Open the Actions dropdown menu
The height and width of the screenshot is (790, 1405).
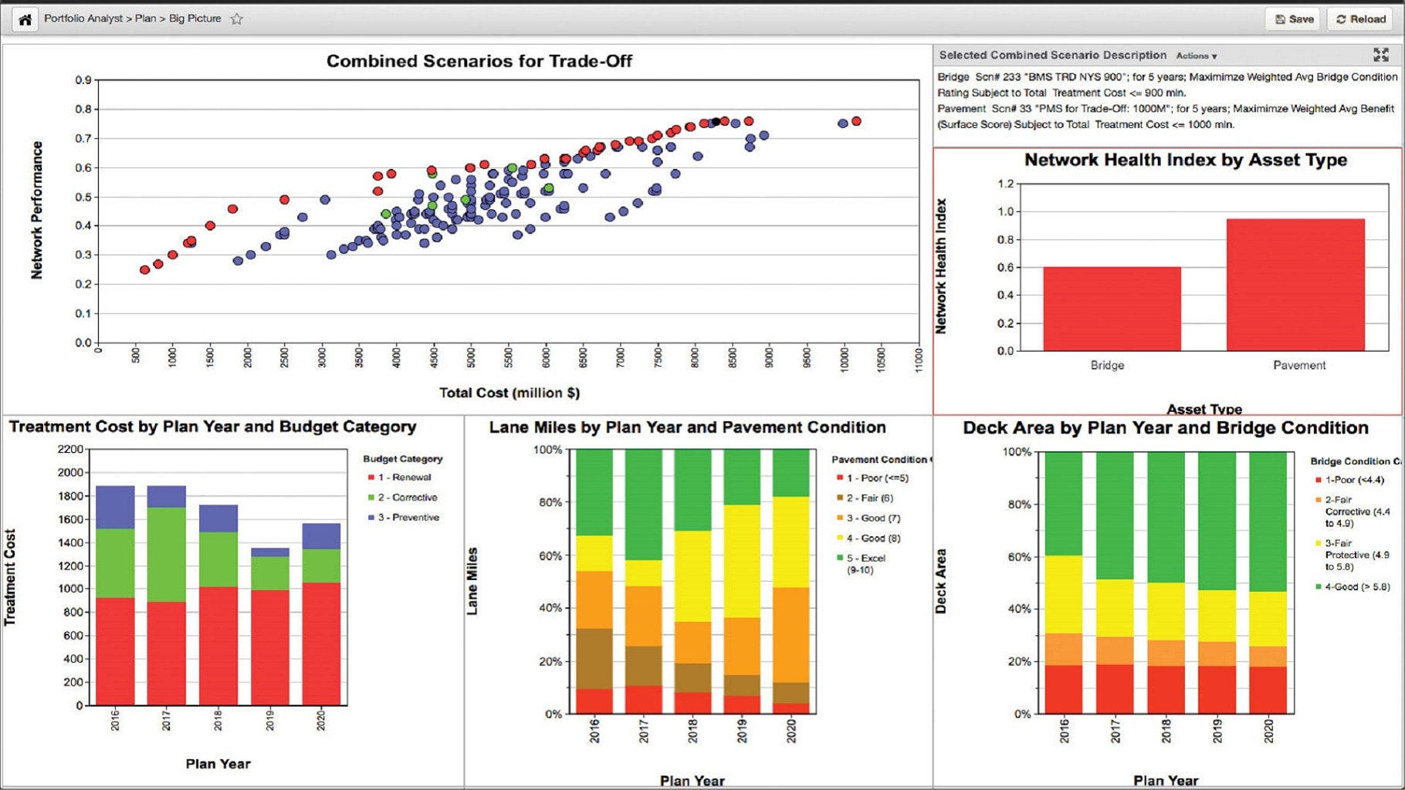point(1196,56)
